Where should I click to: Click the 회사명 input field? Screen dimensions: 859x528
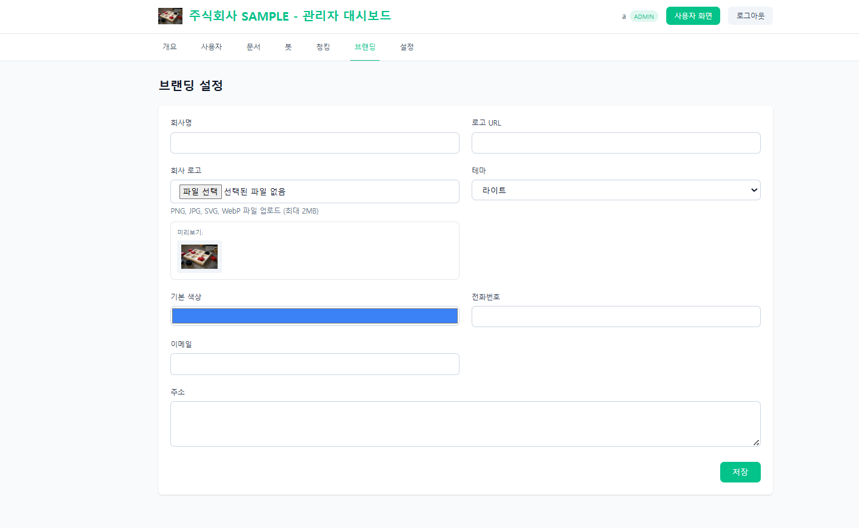[315, 143]
